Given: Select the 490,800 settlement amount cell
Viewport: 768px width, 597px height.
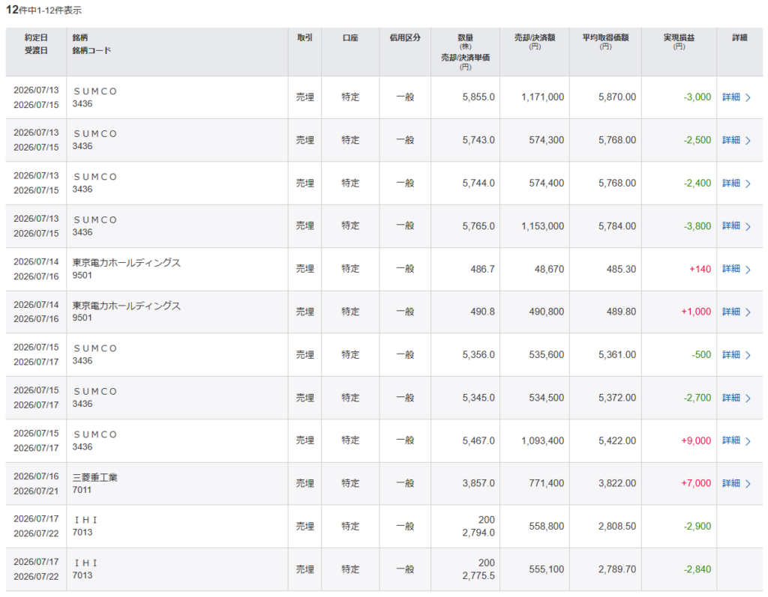Looking at the screenshot, I should [547, 312].
